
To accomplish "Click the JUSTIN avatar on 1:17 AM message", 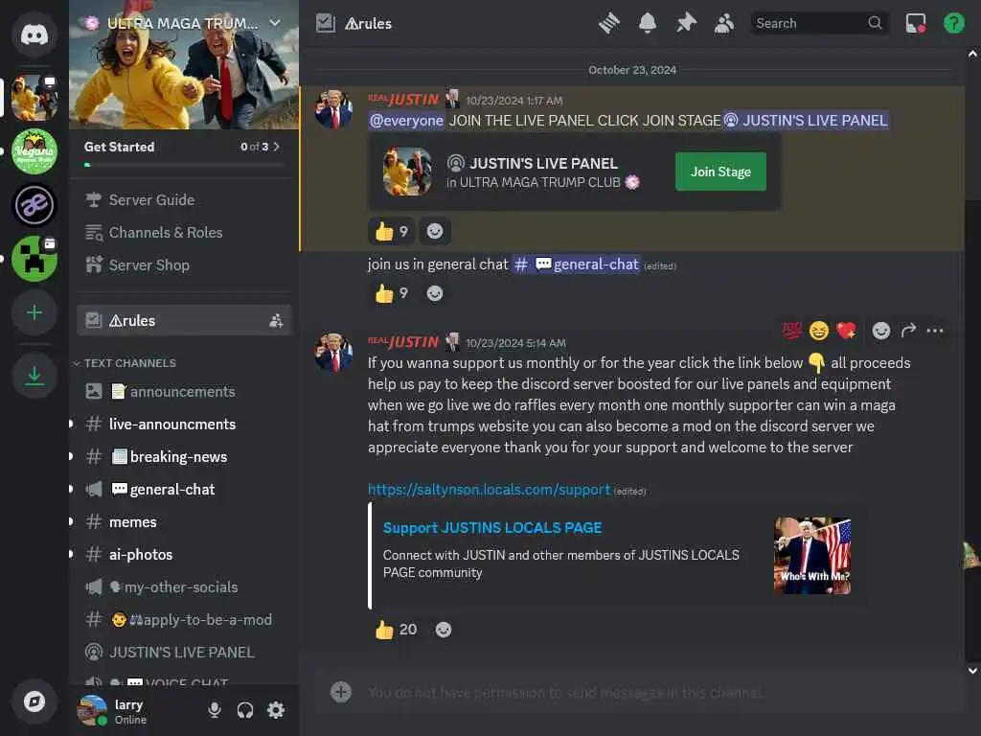I will [332, 109].
